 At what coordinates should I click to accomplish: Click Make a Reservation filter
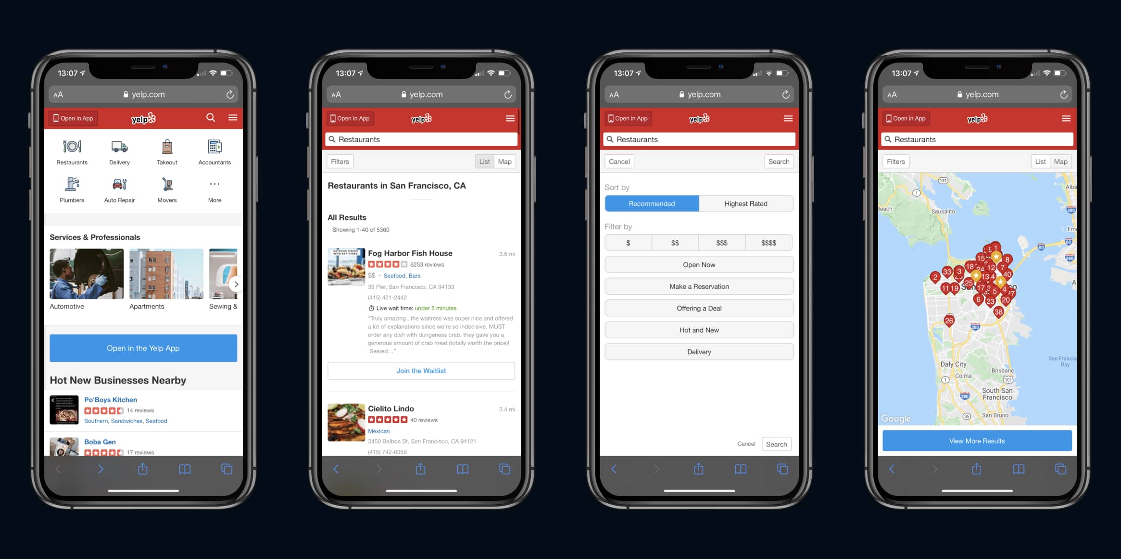(x=698, y=286)
